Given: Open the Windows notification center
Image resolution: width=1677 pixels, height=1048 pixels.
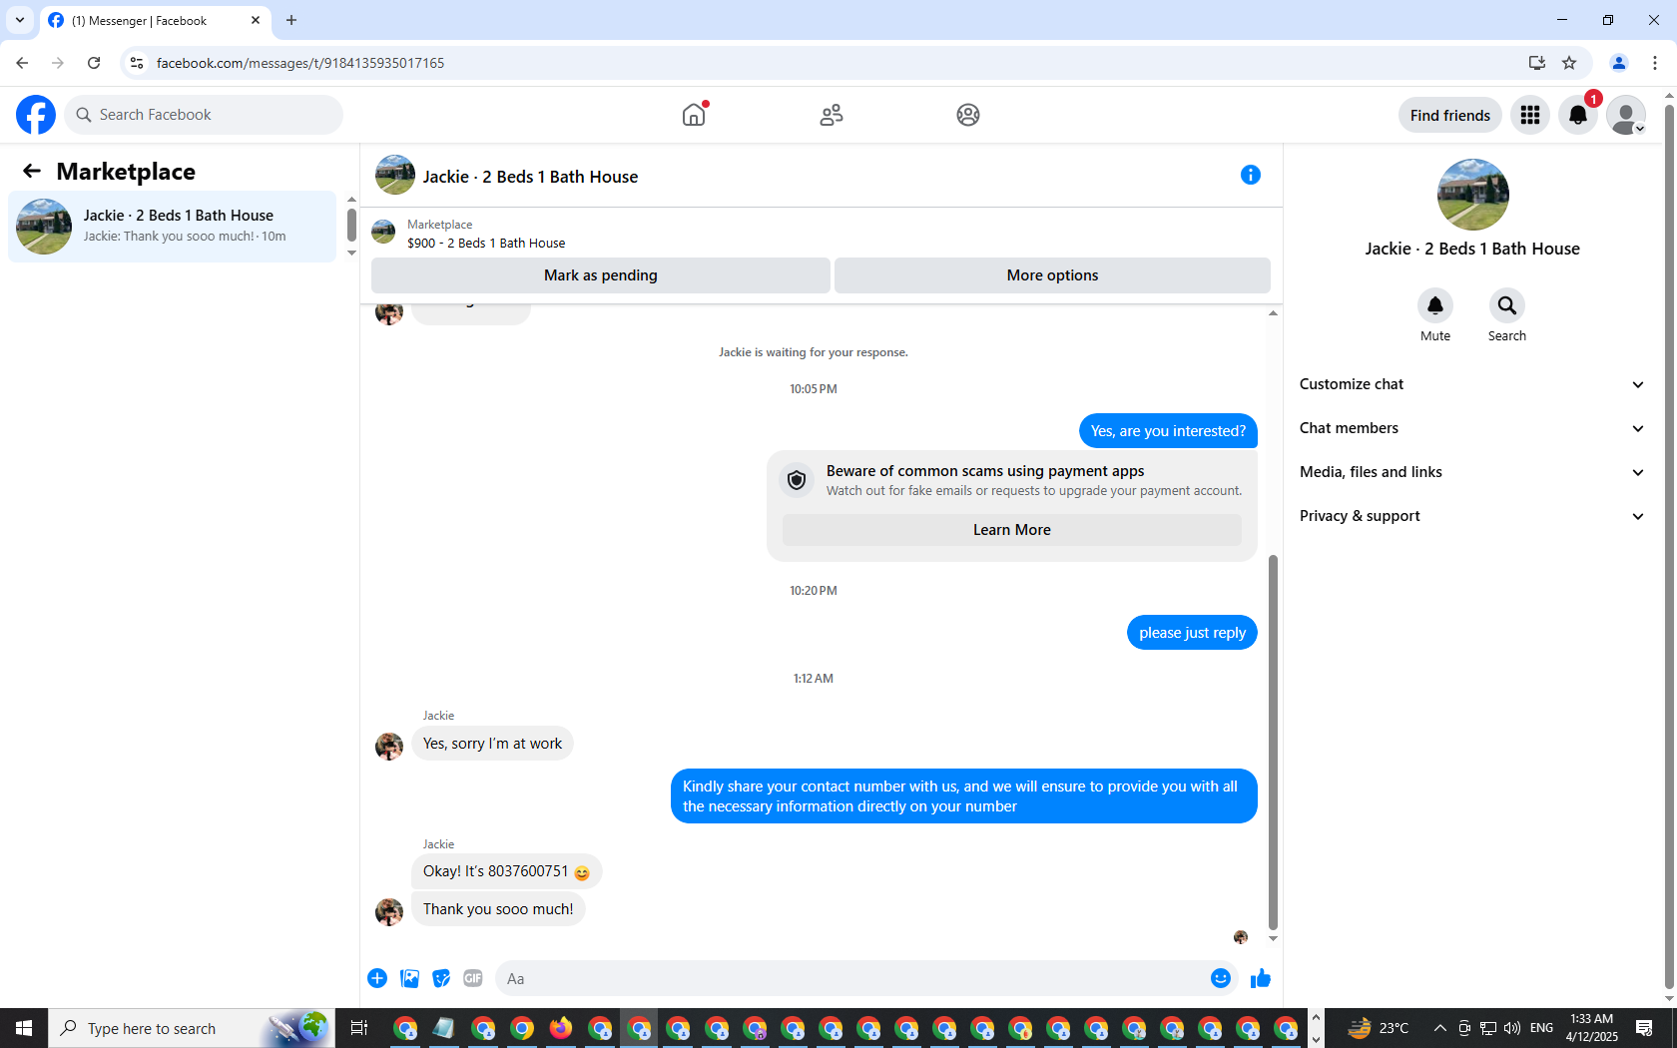Looking at the screenshot, I should pyautogui.click(x=1644, y=1028).
